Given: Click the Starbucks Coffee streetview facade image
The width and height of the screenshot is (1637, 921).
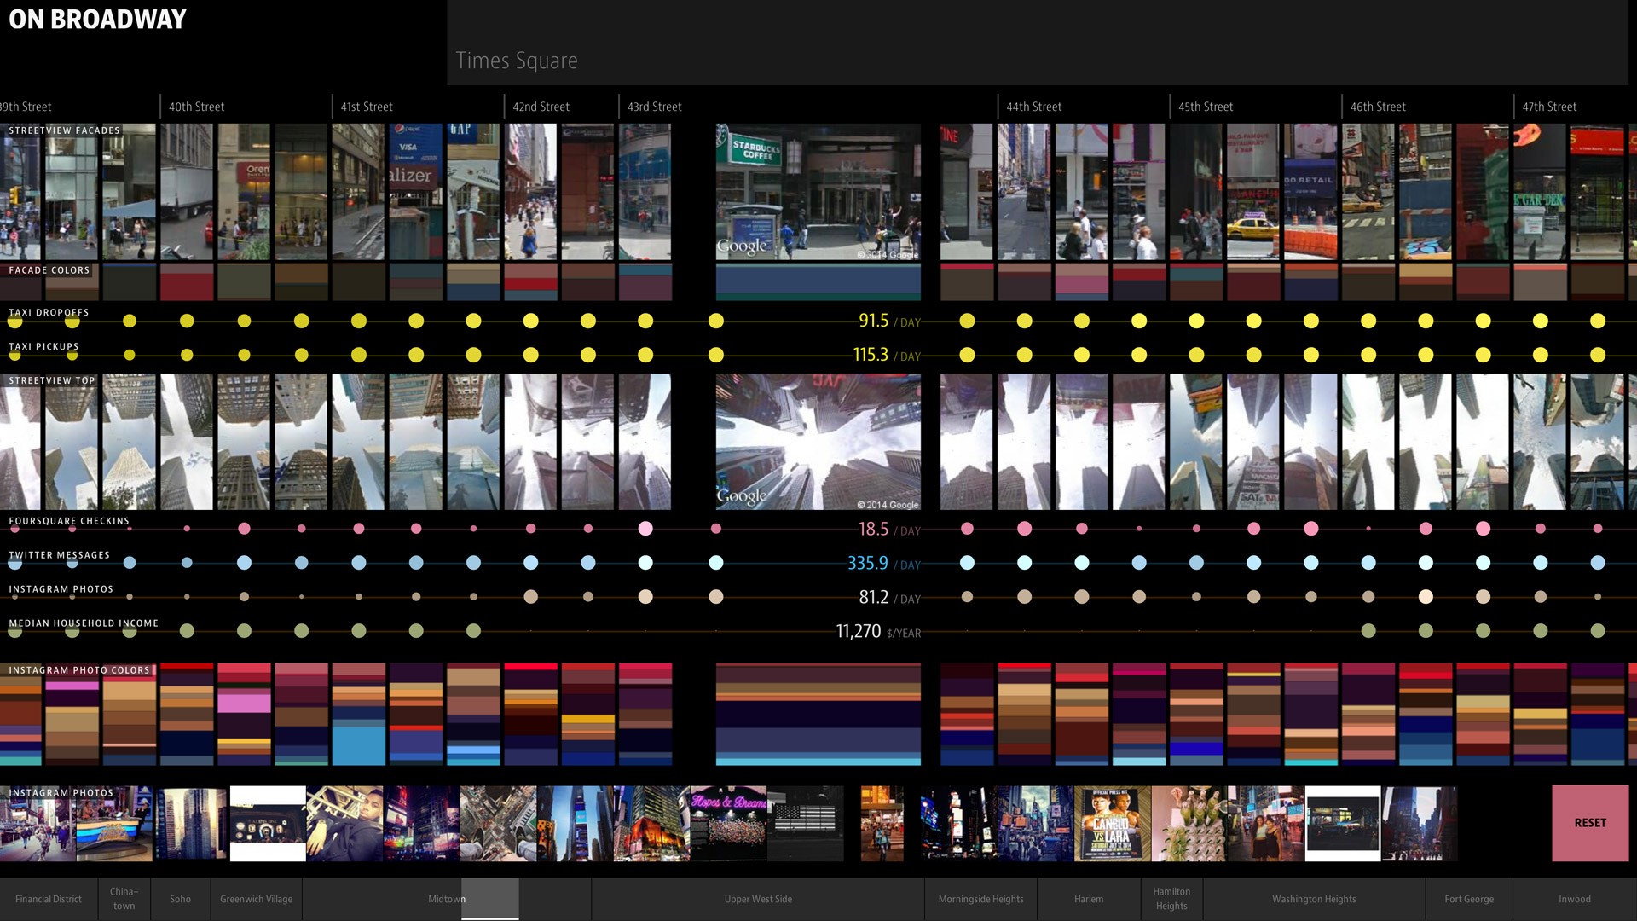Looking at the screenshot, I should tap(818, 192).
